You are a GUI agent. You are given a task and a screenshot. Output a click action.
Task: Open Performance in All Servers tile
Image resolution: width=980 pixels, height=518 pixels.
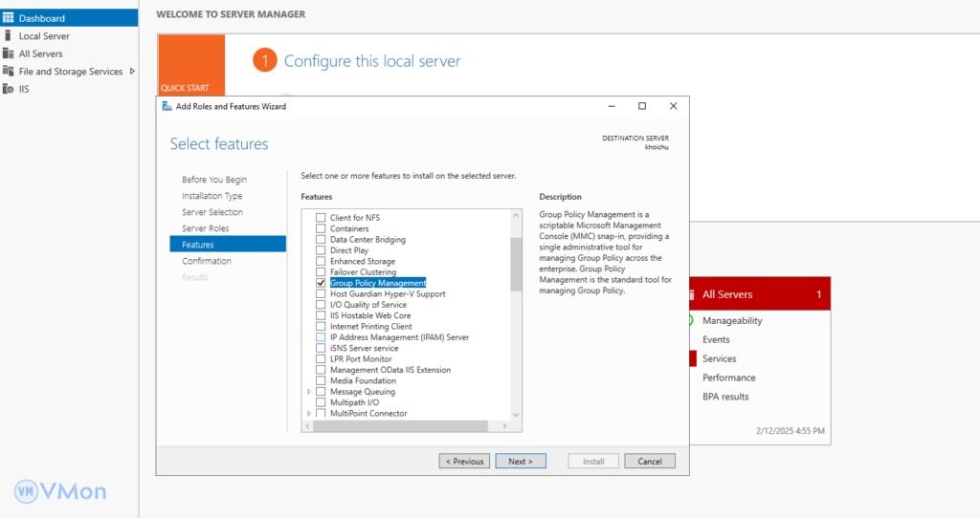tap(728, 378)
